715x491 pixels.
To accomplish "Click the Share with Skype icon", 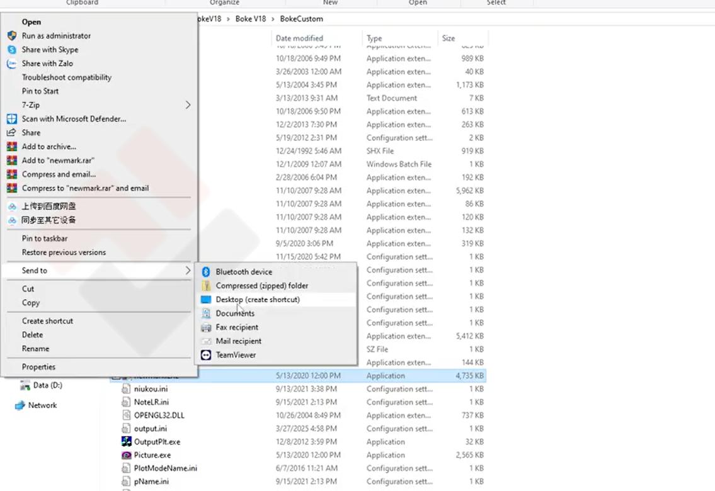I will (11, 50).
